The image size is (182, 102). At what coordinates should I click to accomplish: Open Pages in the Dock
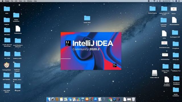pyautogui.click(x=74, y=99)
